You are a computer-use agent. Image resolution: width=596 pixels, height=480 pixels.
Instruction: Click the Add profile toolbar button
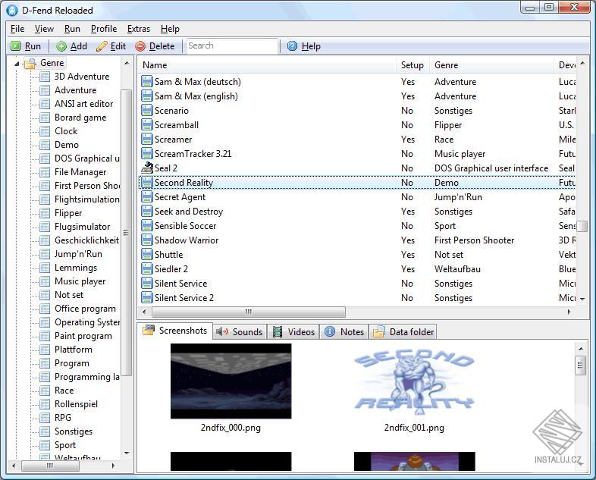pos(71,46)
